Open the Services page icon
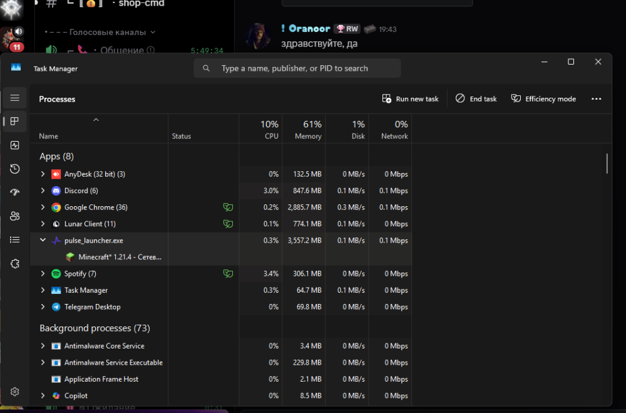 coord(15,264)
